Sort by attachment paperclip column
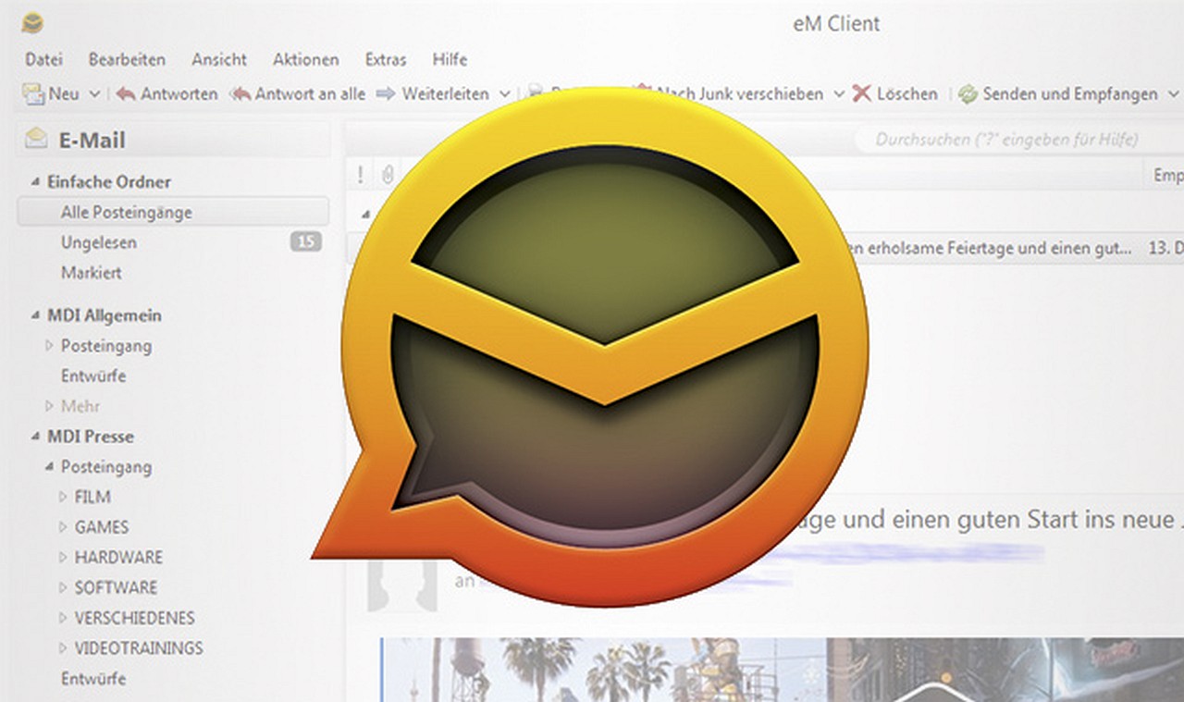1184x702 pixels. pyautogui.click(x=388, y=175)
